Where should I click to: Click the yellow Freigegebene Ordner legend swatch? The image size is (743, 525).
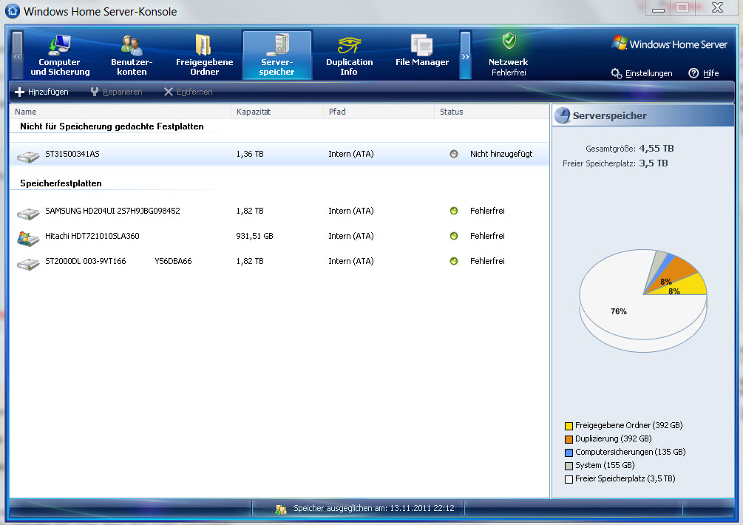point(569,426)
